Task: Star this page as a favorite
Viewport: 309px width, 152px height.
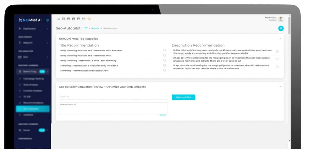Action: (x=89, y=19)
